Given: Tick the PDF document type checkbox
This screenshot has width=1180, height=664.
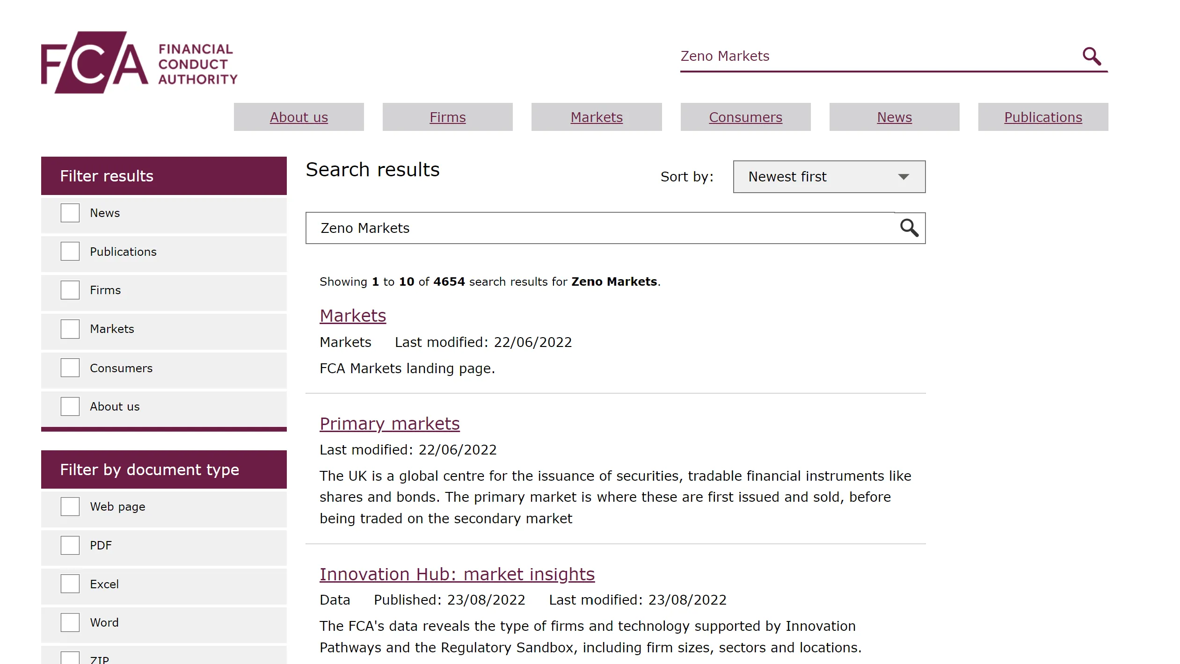Looking at the screenshot, I should point(70,545).
